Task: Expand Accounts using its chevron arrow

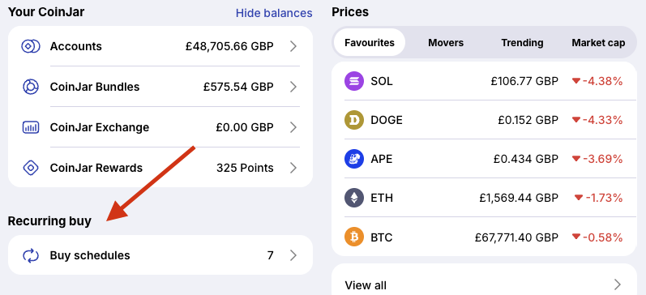Action: [x=293, y=46]
